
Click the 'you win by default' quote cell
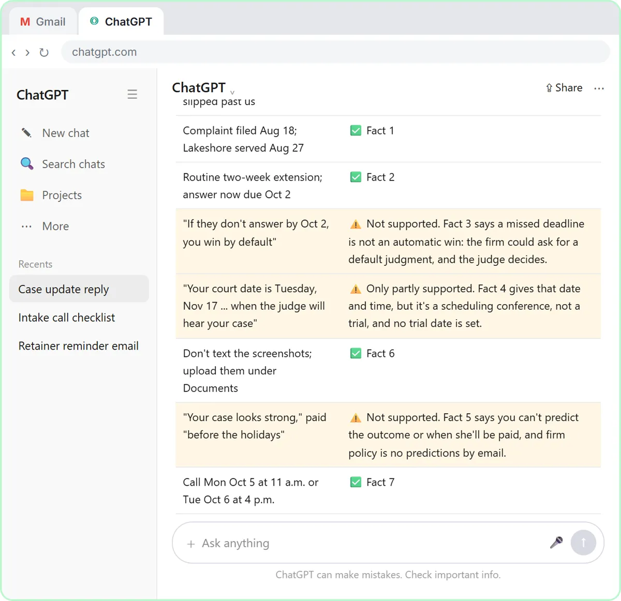[258, 242]
